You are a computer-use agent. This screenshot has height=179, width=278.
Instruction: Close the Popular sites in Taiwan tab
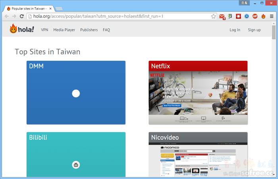(50, 8)
